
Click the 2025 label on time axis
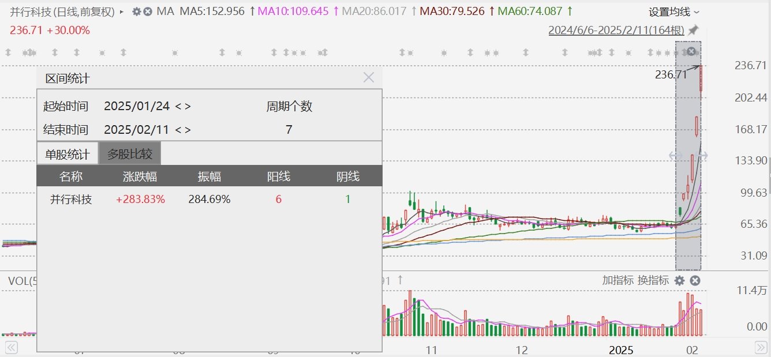click(622, 350)
